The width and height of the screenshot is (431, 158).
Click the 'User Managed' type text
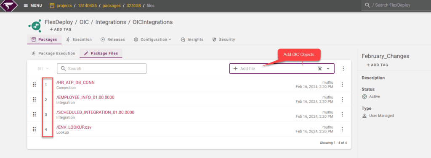(x=381, y=116)
